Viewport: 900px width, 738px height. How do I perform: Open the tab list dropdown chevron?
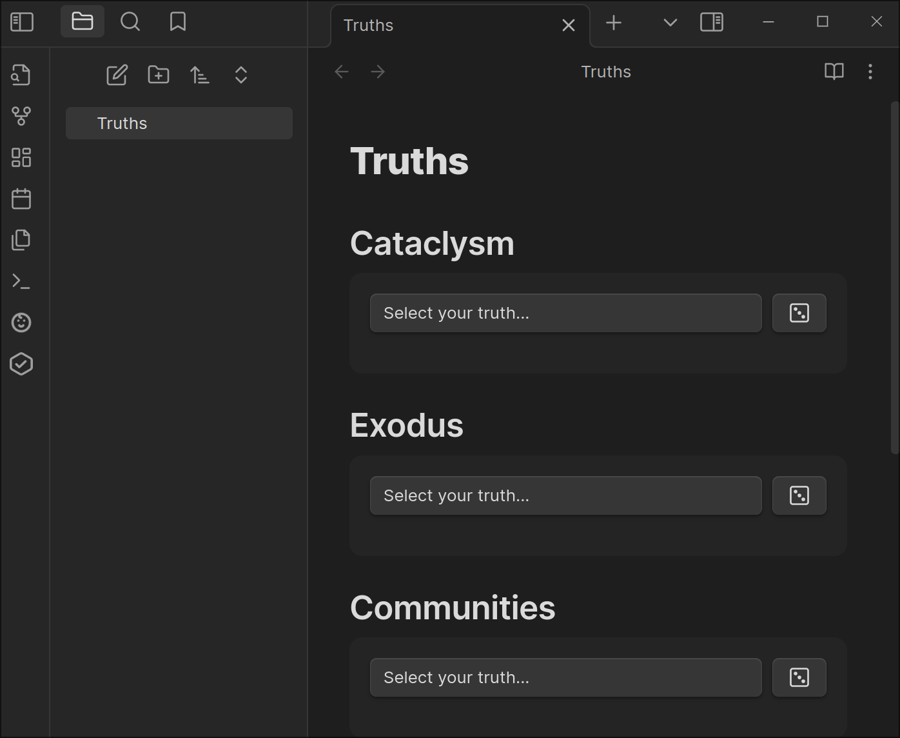point(670,23)
